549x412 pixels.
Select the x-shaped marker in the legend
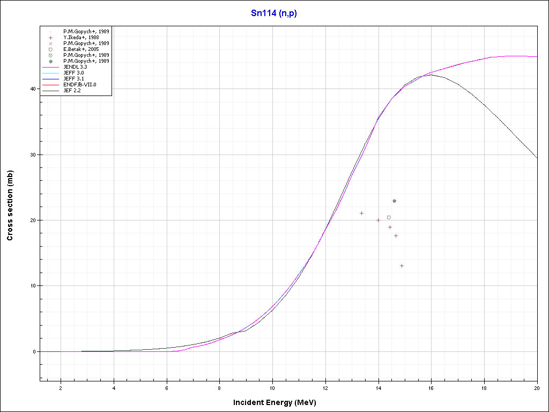pyautogui.click(x=50, y=43)
